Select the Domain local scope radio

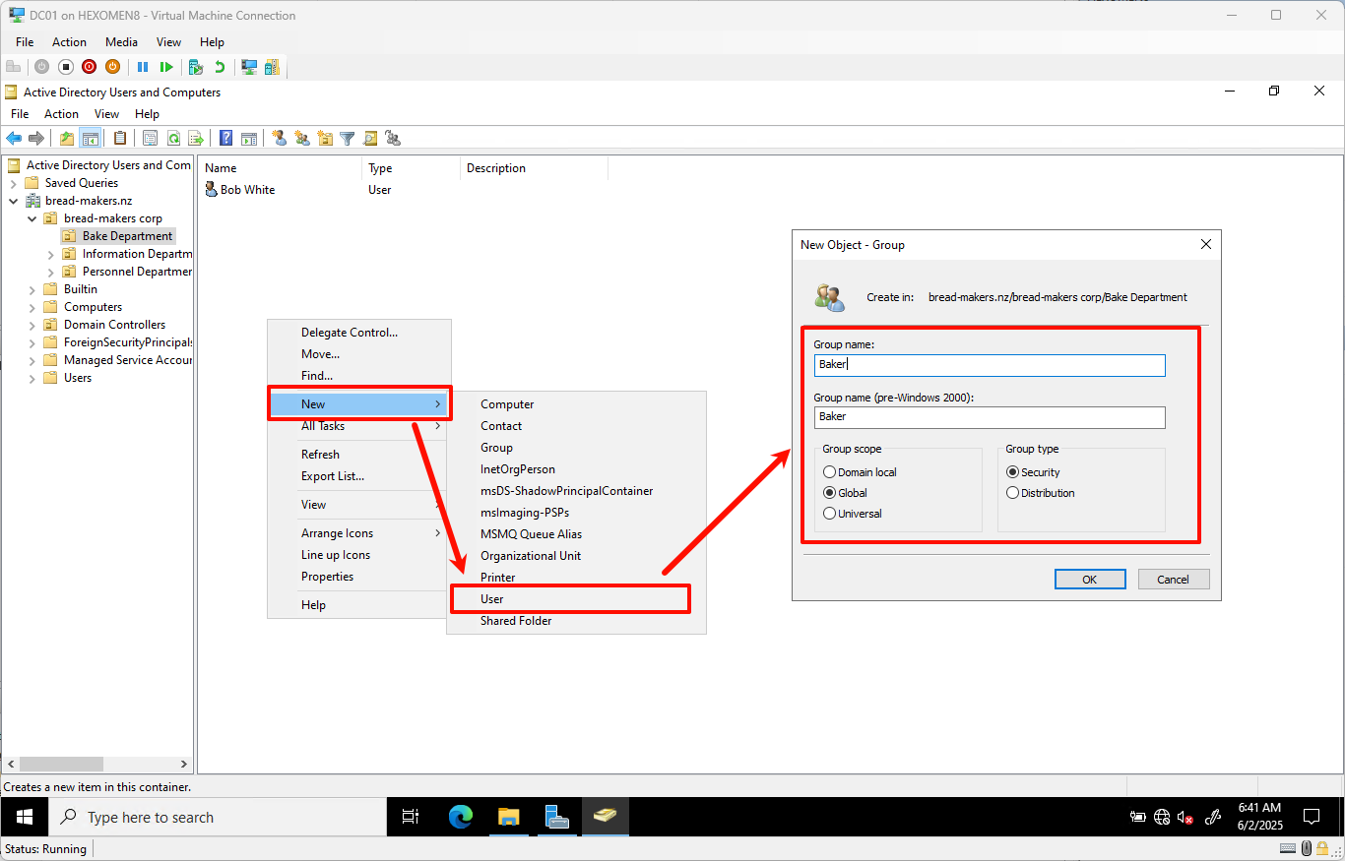[x=829, y=472]
